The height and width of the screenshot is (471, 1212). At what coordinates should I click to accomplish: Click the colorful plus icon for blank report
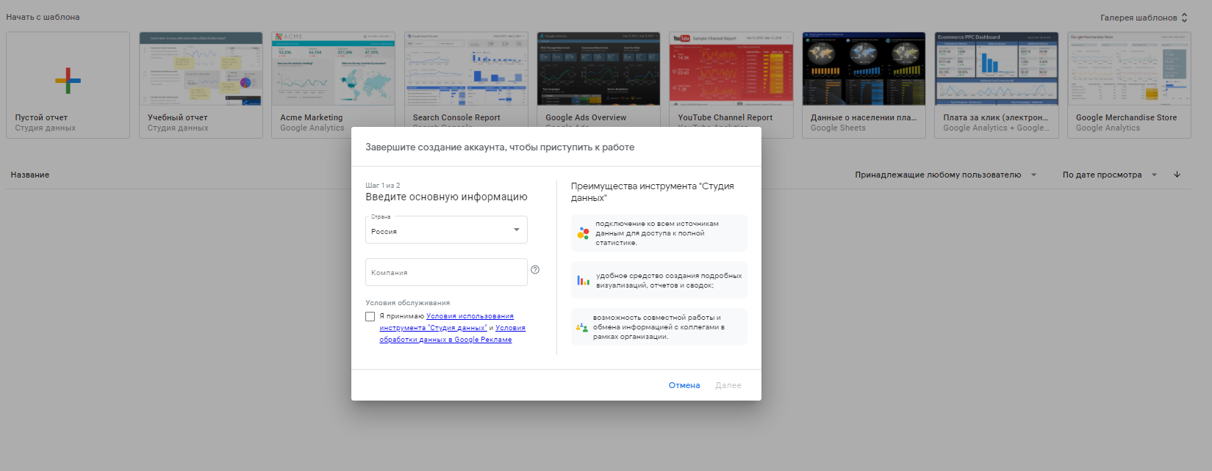click(x=68, y=80)
